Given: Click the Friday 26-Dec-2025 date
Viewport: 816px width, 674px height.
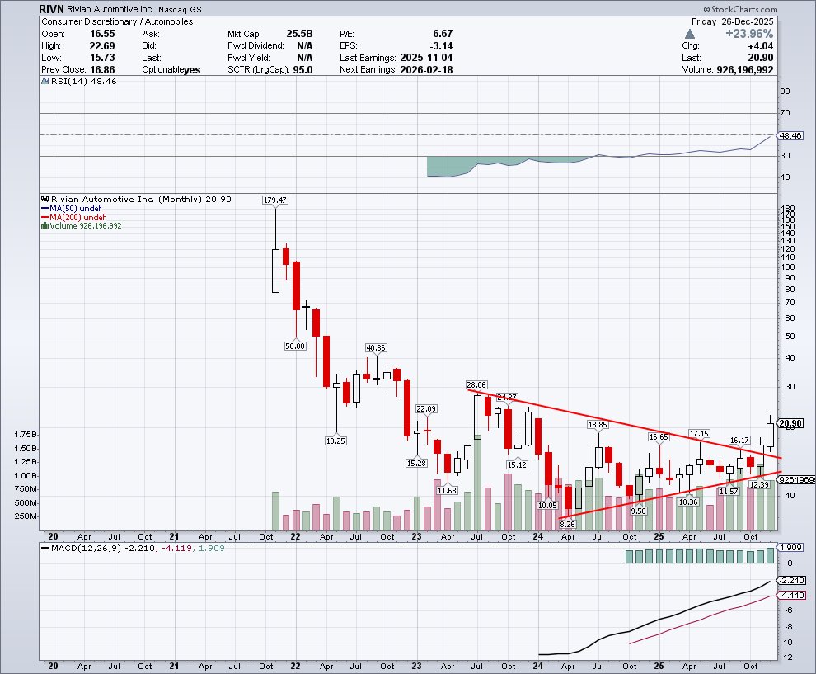Looking at the screenshot, I should 732,22.
